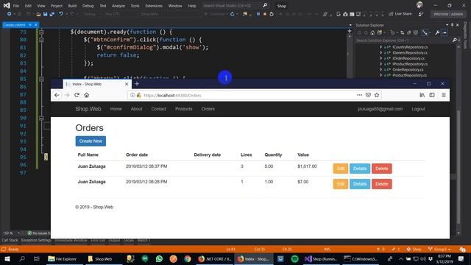The width and height of the screenshot is (471, 265).
Task: Click the Send Feedback icon near Live Share
Action: pos(421,14)
